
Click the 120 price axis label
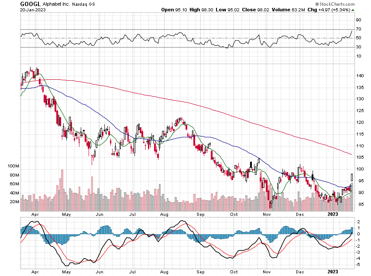point(360,123)
